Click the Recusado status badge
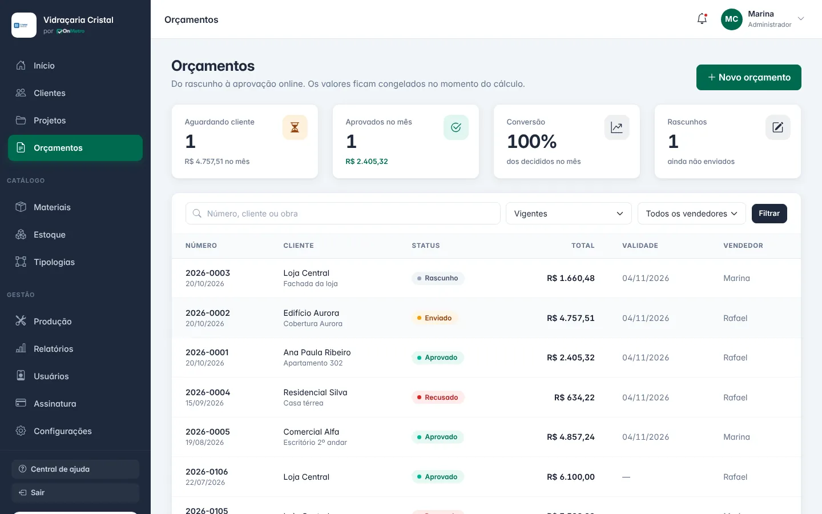 coord(438,397)
